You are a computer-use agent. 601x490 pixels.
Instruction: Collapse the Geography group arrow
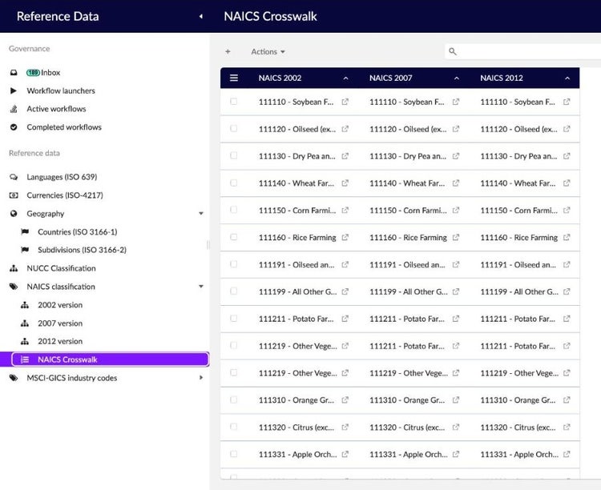point(201,214)
